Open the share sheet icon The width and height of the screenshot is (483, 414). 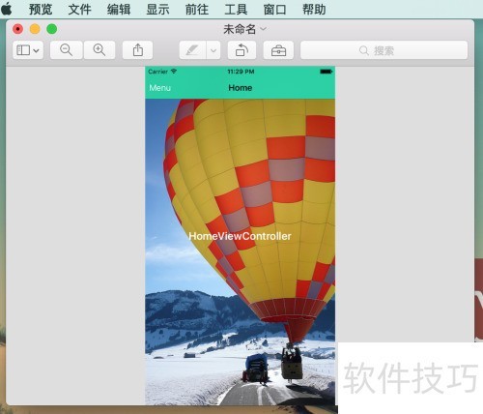pos(138,50)
